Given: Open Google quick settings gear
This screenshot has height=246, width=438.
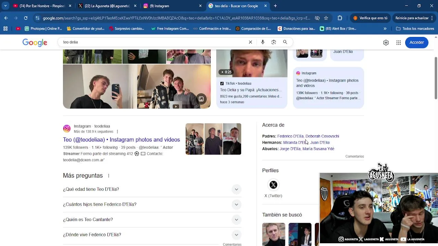Looking at the screenshot, I should pos(386,42).
